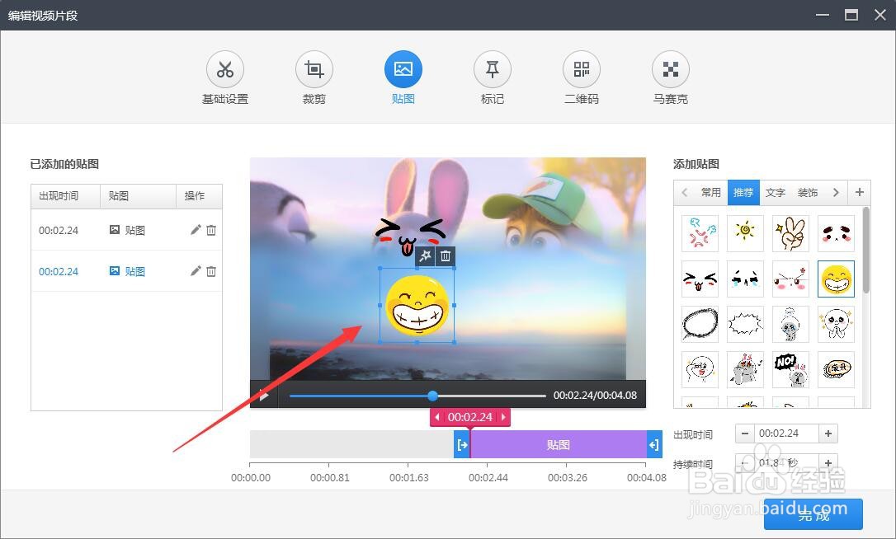Show previous sticker tabs with left chevron
This screenshot has height=539, width=896.
point(685,192)
